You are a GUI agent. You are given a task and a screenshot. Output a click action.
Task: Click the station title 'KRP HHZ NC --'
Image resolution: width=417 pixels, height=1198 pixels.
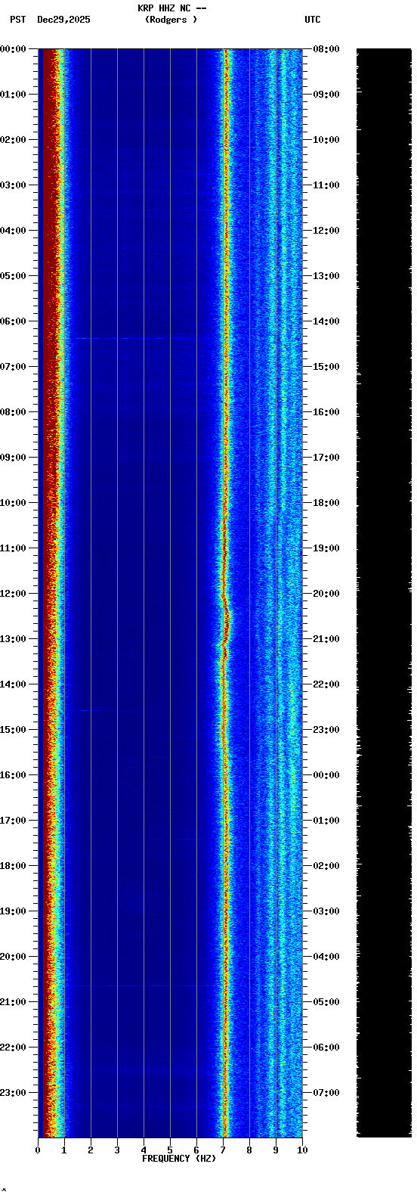pyautogui.click(x=172, y=8)
